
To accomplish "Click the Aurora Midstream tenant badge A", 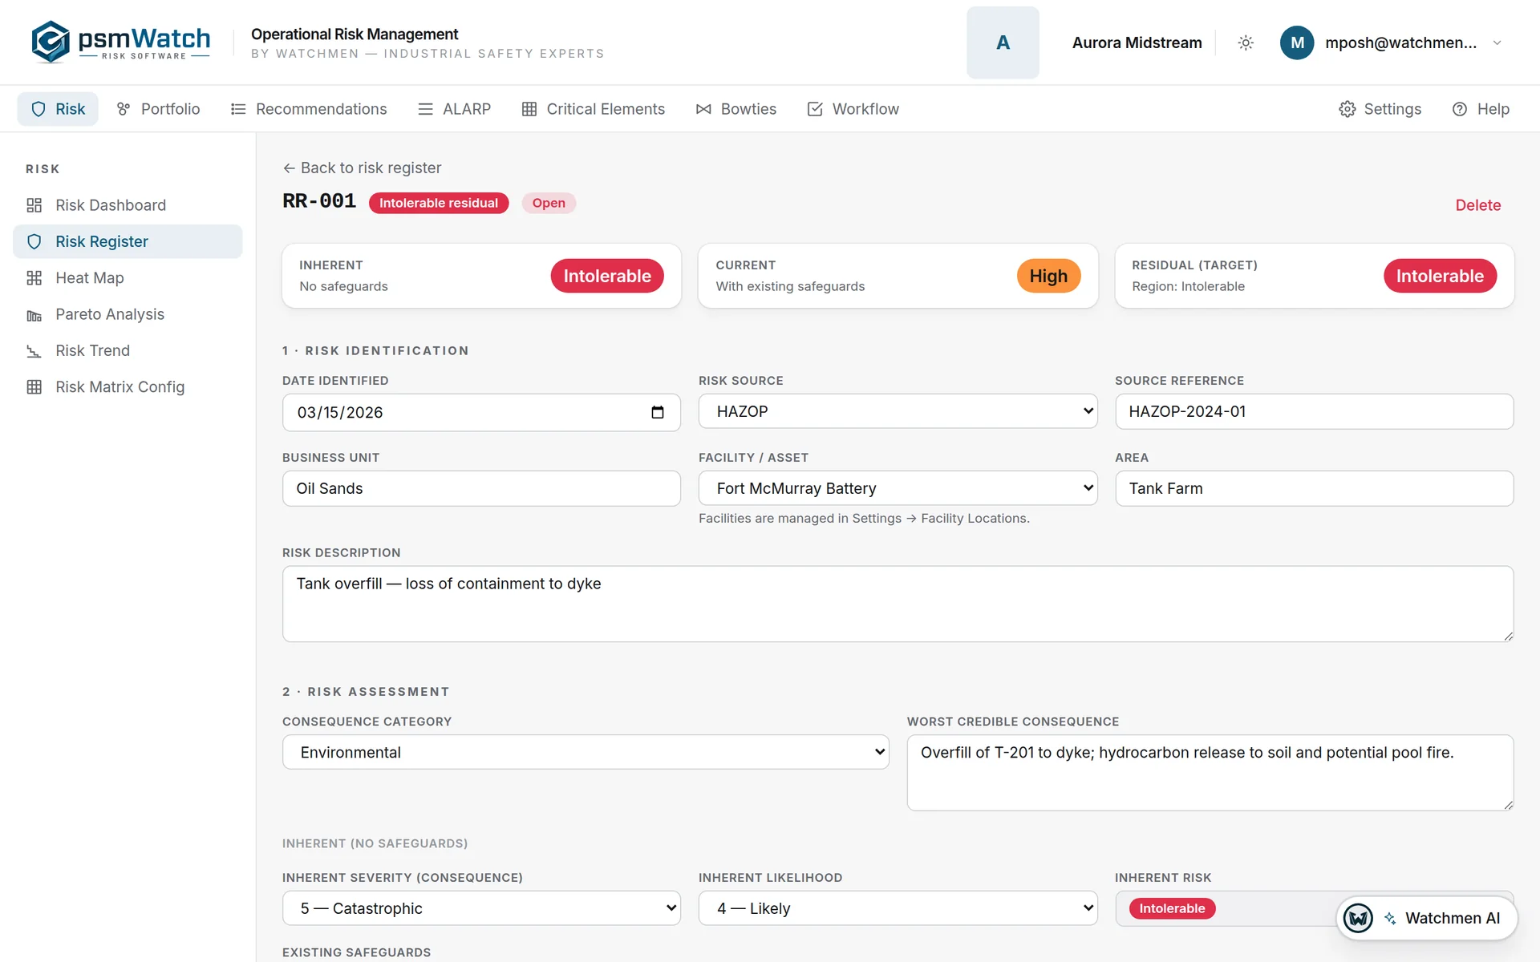I will [1003, 42].
